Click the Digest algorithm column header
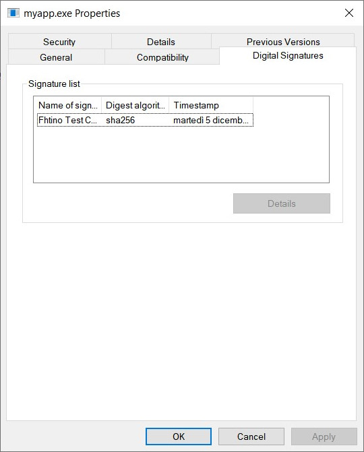 [x=135, y=105]
